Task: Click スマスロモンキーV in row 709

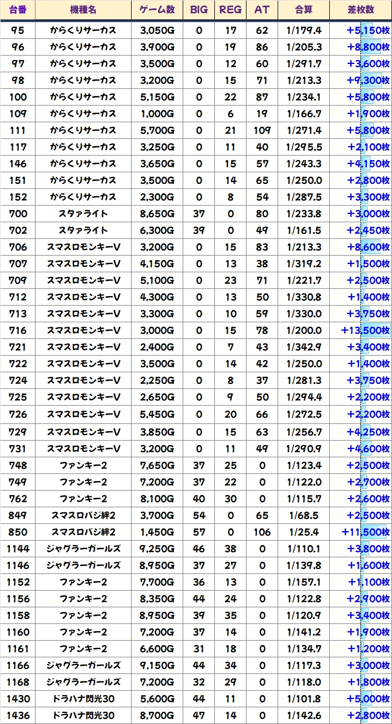Action: [83, 280]
